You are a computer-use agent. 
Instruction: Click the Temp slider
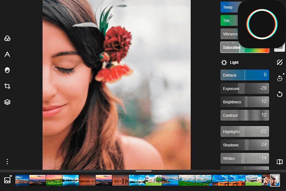coord(229,7)
